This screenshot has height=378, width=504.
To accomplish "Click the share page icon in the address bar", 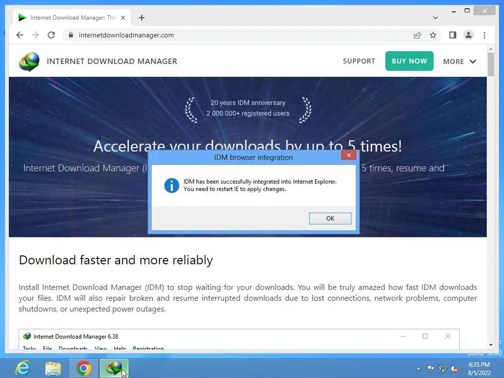I will point(417,35).
